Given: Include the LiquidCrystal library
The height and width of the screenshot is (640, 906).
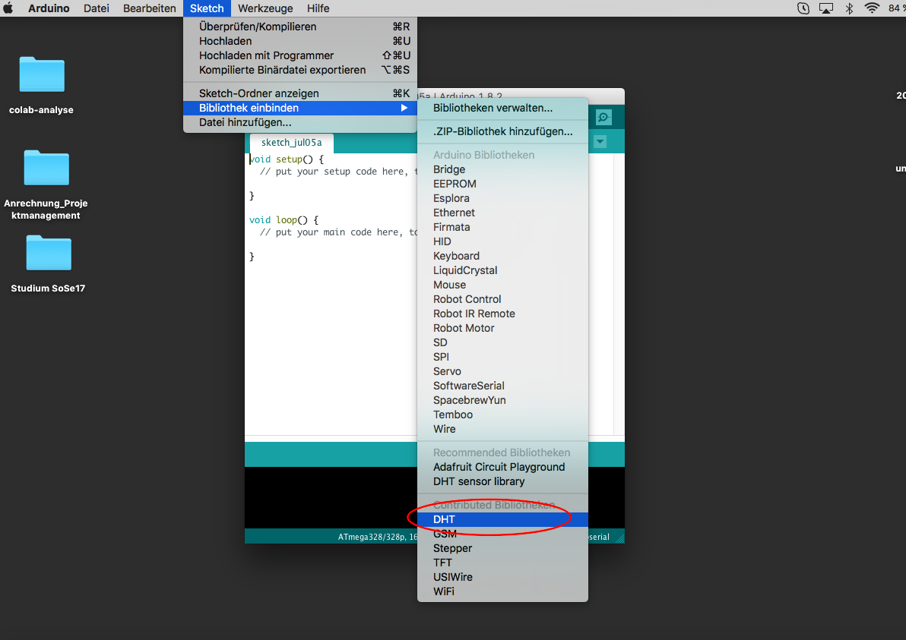Looking at the screenshot, I should pyautogui.click(x=502, y=271).
